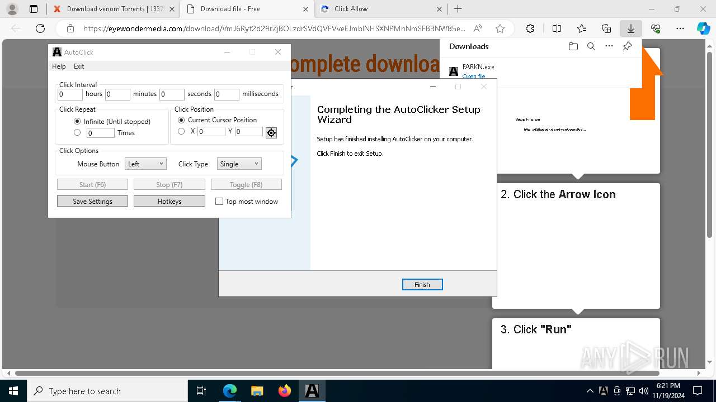This screenshot has width=716, height=402.
Task: Open downloads folder icon in Downloads panel
Action: 573,46
